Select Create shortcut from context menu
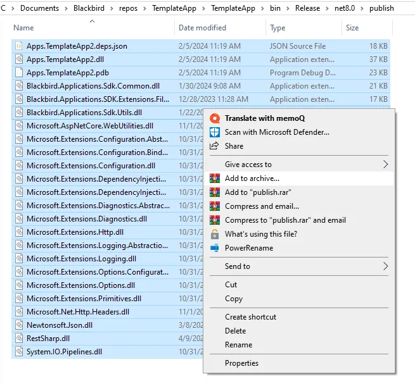The height and width of the screenshot is (386, 415). click(250, 317)
